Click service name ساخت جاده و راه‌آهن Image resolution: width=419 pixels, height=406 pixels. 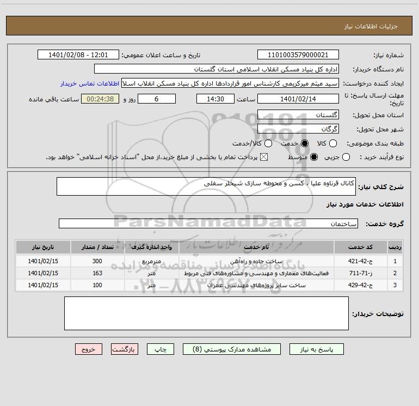[x=256, y=262]
